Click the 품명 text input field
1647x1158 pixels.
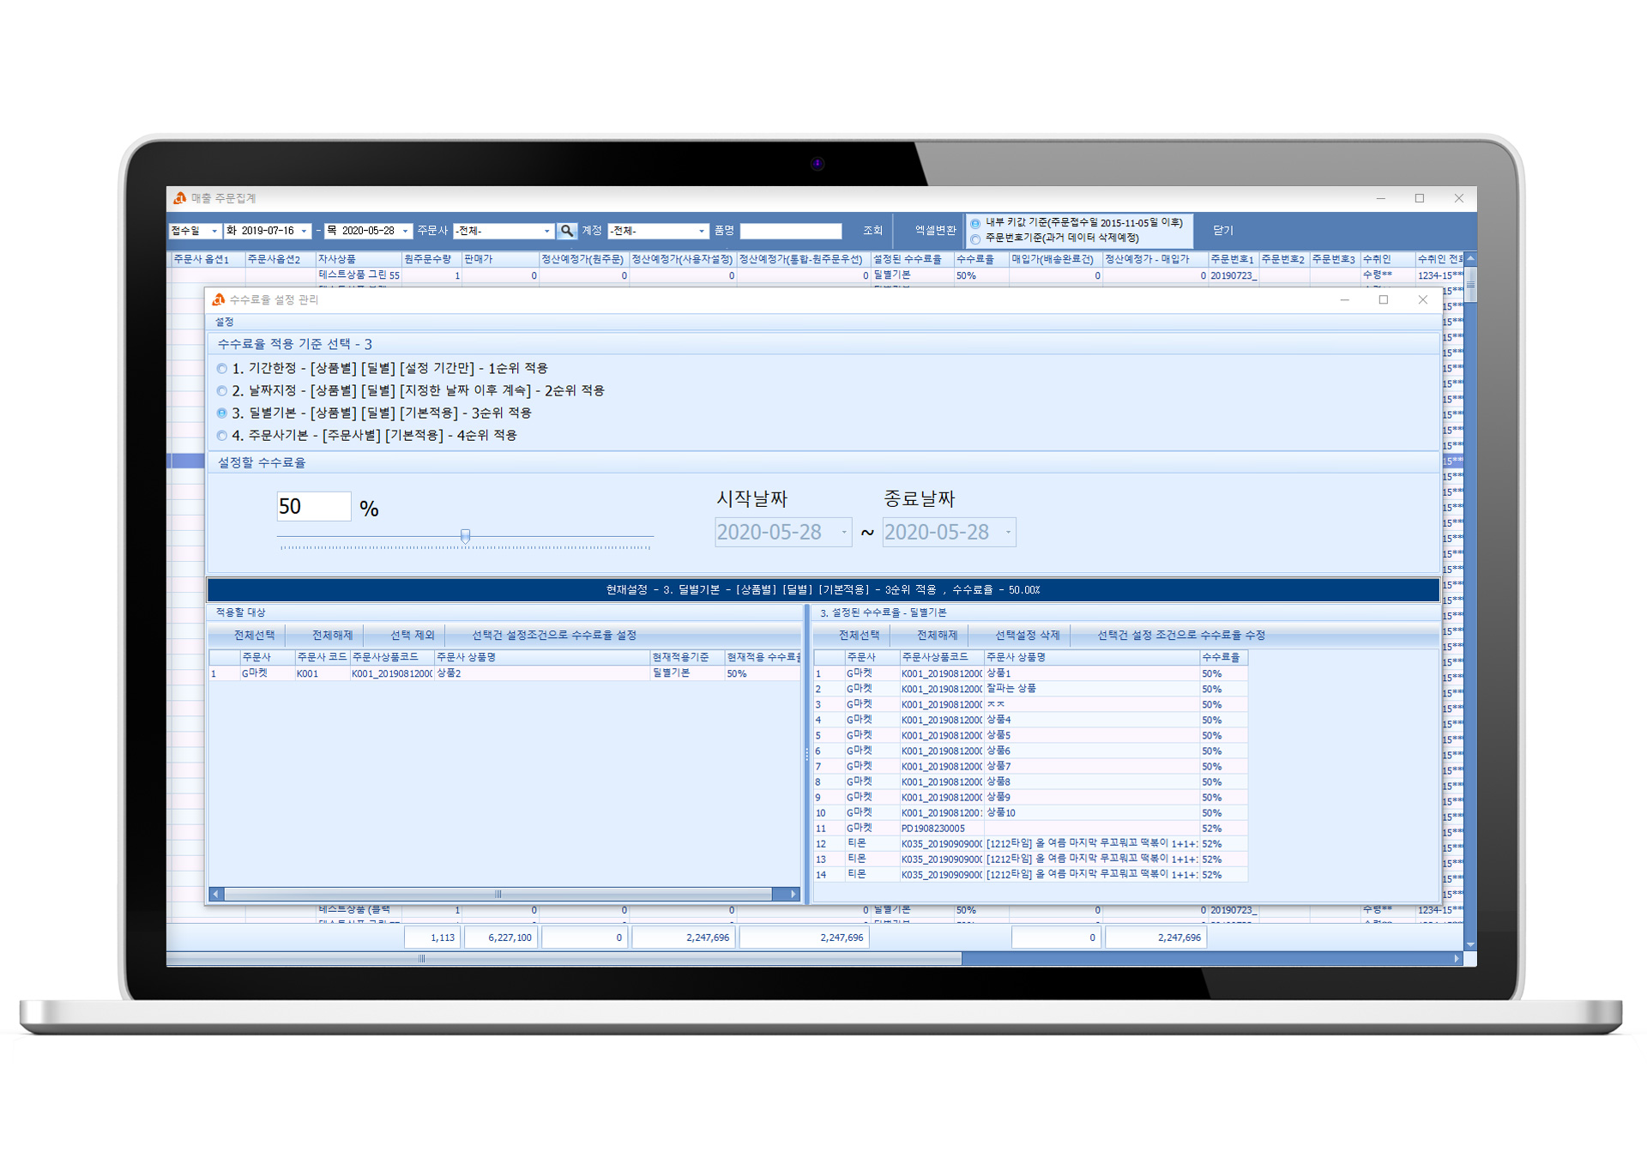[x=790, y=231]
